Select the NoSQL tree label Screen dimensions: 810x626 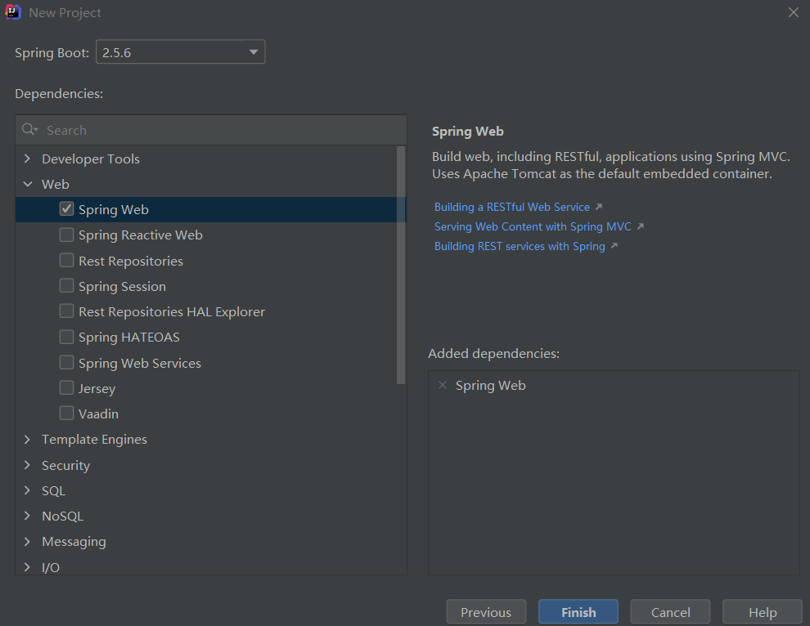pyautogui.click(x=62, y=516)
